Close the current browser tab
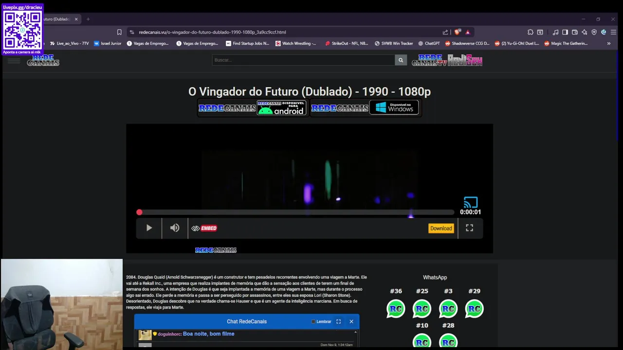Viewport: 623px width, 350px height. point(76,19)
